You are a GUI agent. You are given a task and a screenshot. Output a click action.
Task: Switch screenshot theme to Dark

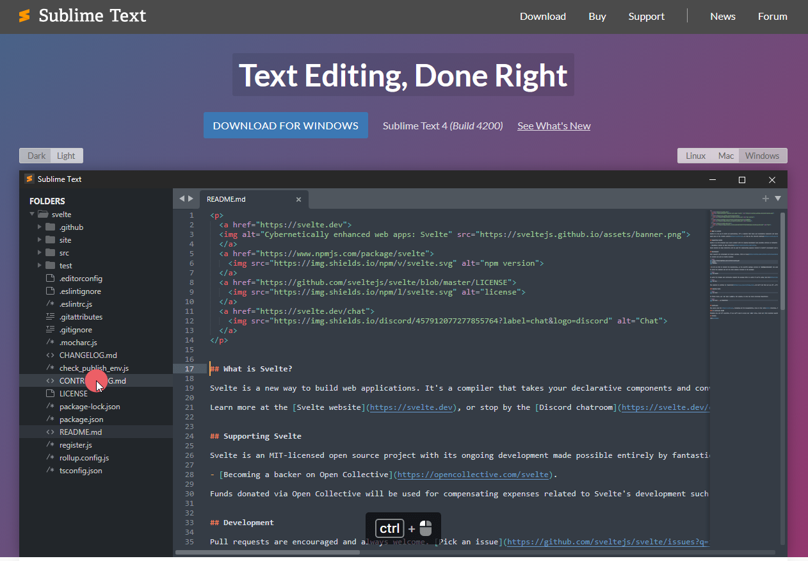click(36, 156)
